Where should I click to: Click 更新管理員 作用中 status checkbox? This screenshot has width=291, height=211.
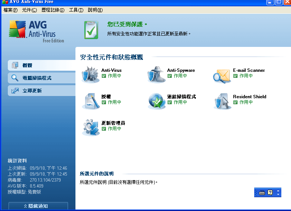click(104, 129)
